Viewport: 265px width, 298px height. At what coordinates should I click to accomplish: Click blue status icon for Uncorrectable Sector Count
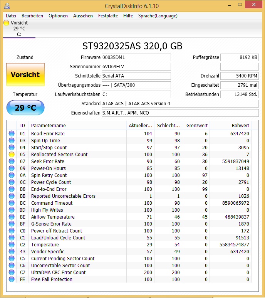[x=12, y=265]
